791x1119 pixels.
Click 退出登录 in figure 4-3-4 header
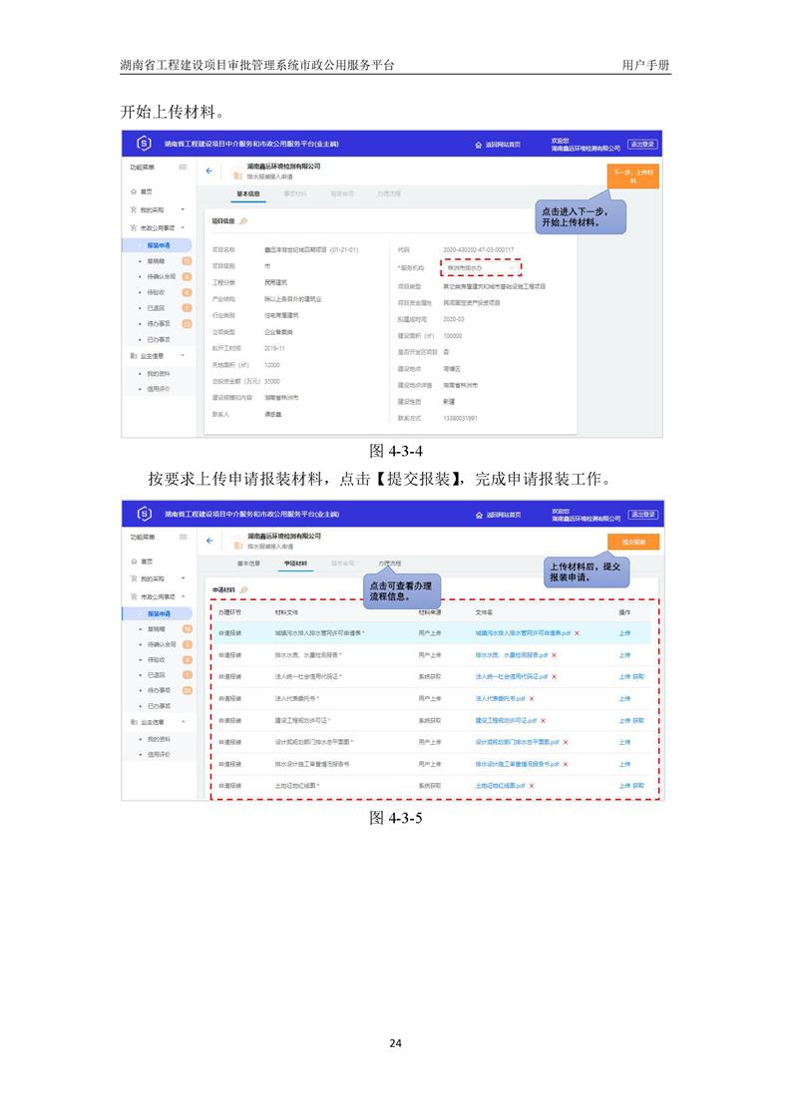[642, 145]
